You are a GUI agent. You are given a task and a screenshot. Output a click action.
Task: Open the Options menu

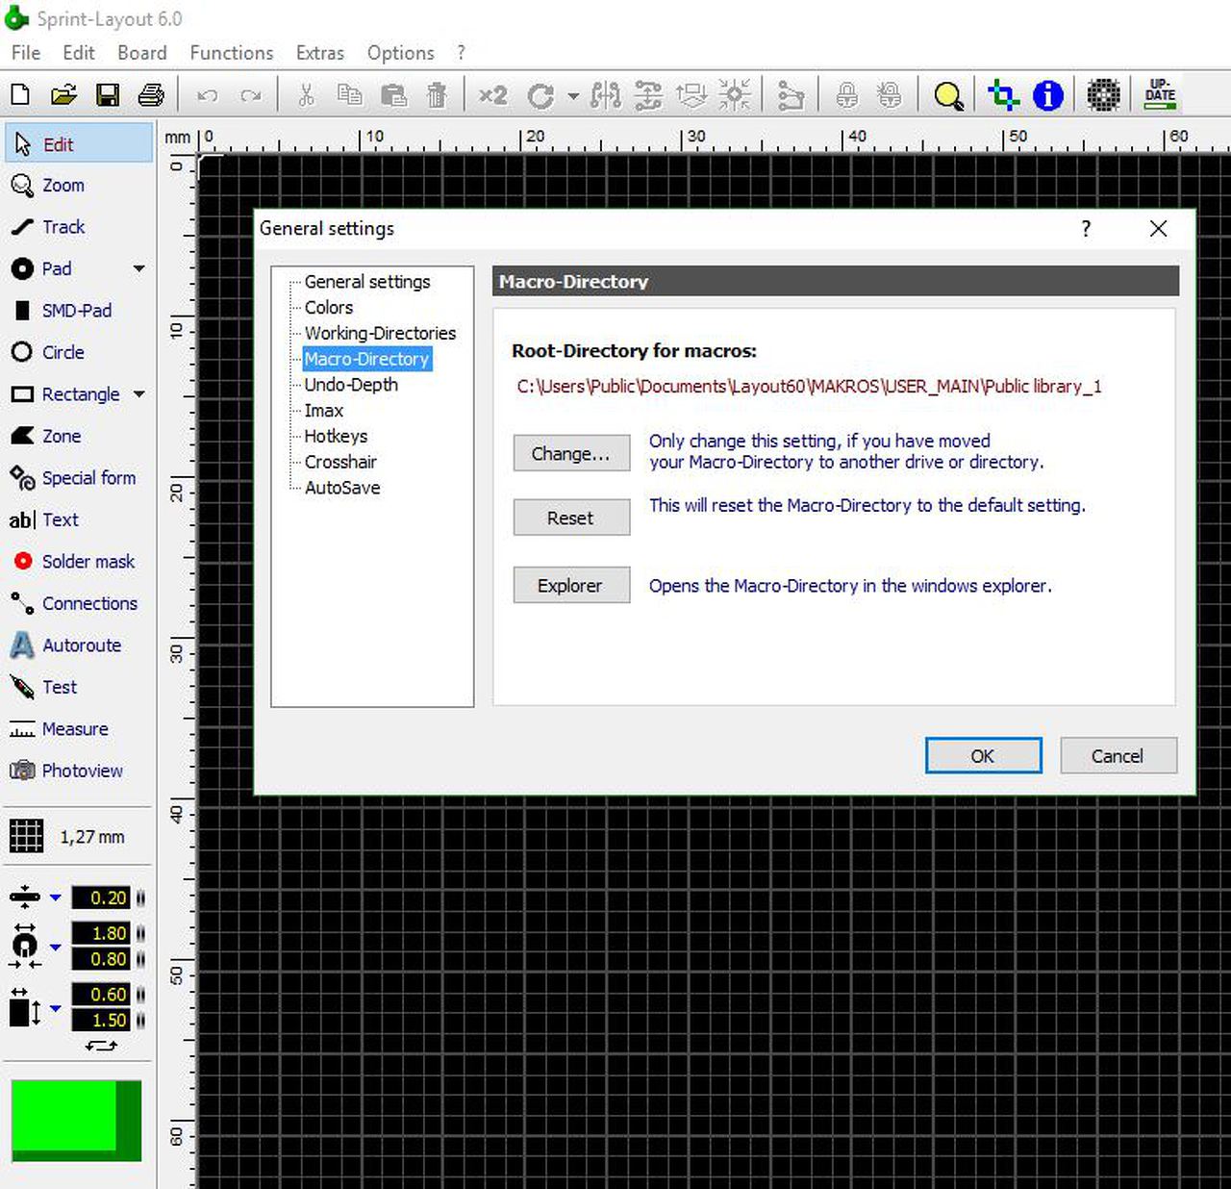(x=401, y=53)
